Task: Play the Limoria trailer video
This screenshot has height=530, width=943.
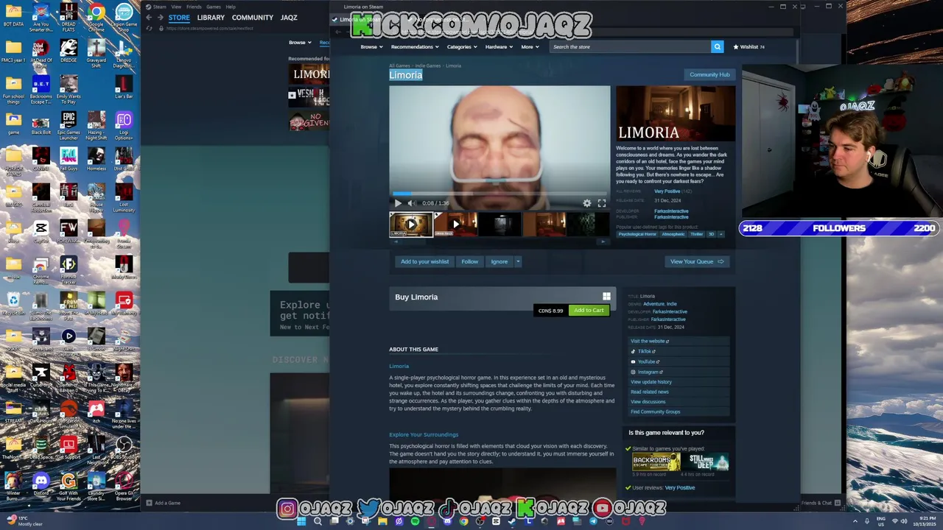Action: [x=398, y=203]
